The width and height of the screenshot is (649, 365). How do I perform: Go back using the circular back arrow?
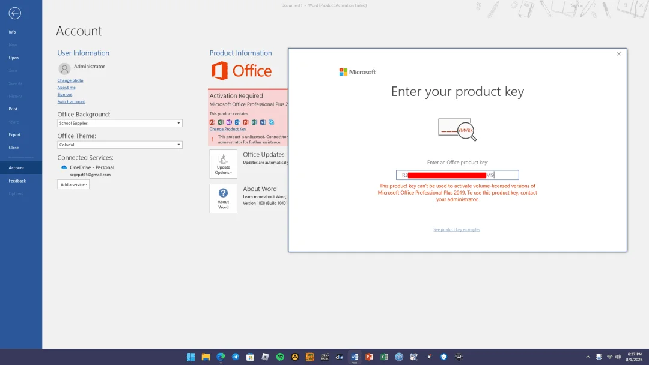tap(14, 13)
